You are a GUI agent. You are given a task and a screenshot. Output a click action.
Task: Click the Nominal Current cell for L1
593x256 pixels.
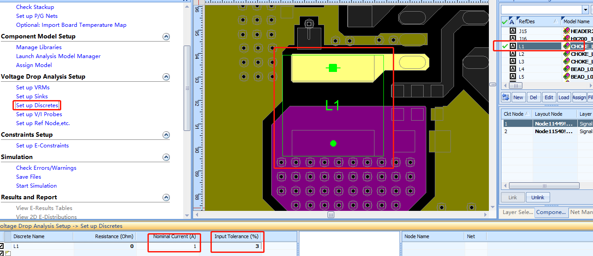pos(172,246)
